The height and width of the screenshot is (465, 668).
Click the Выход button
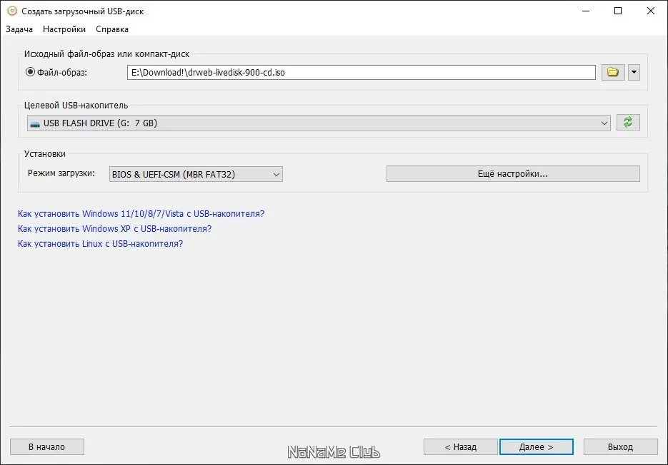pos(620,446)
